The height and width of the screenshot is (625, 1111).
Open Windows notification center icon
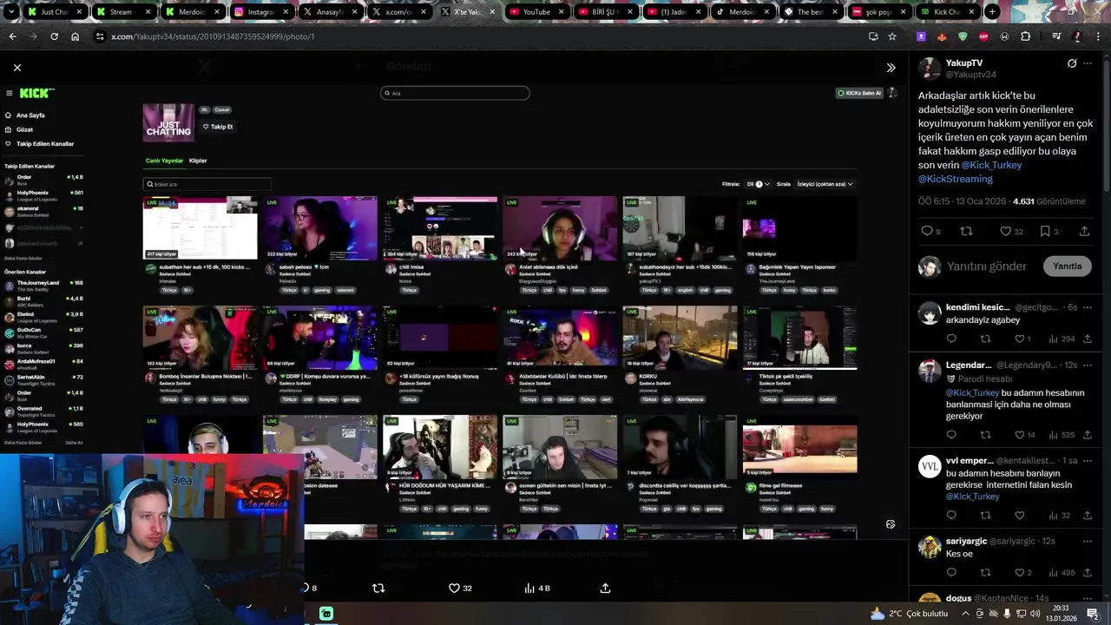point(1093,614)
